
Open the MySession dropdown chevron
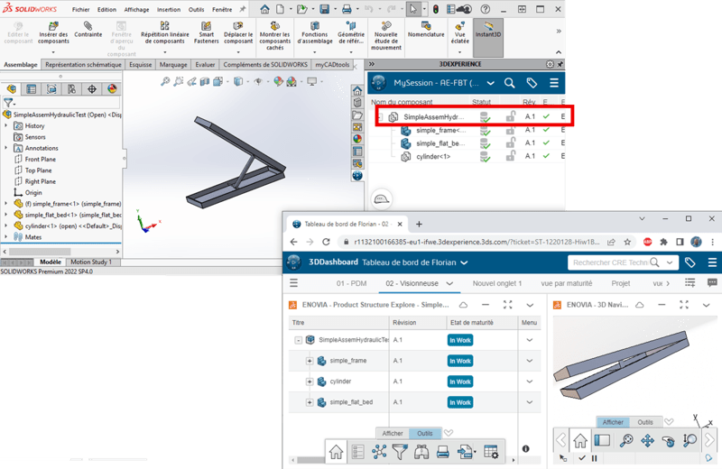point(490,83)
